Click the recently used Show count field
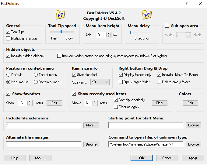This screenshot has width=207, height=165. pos(88,103)
